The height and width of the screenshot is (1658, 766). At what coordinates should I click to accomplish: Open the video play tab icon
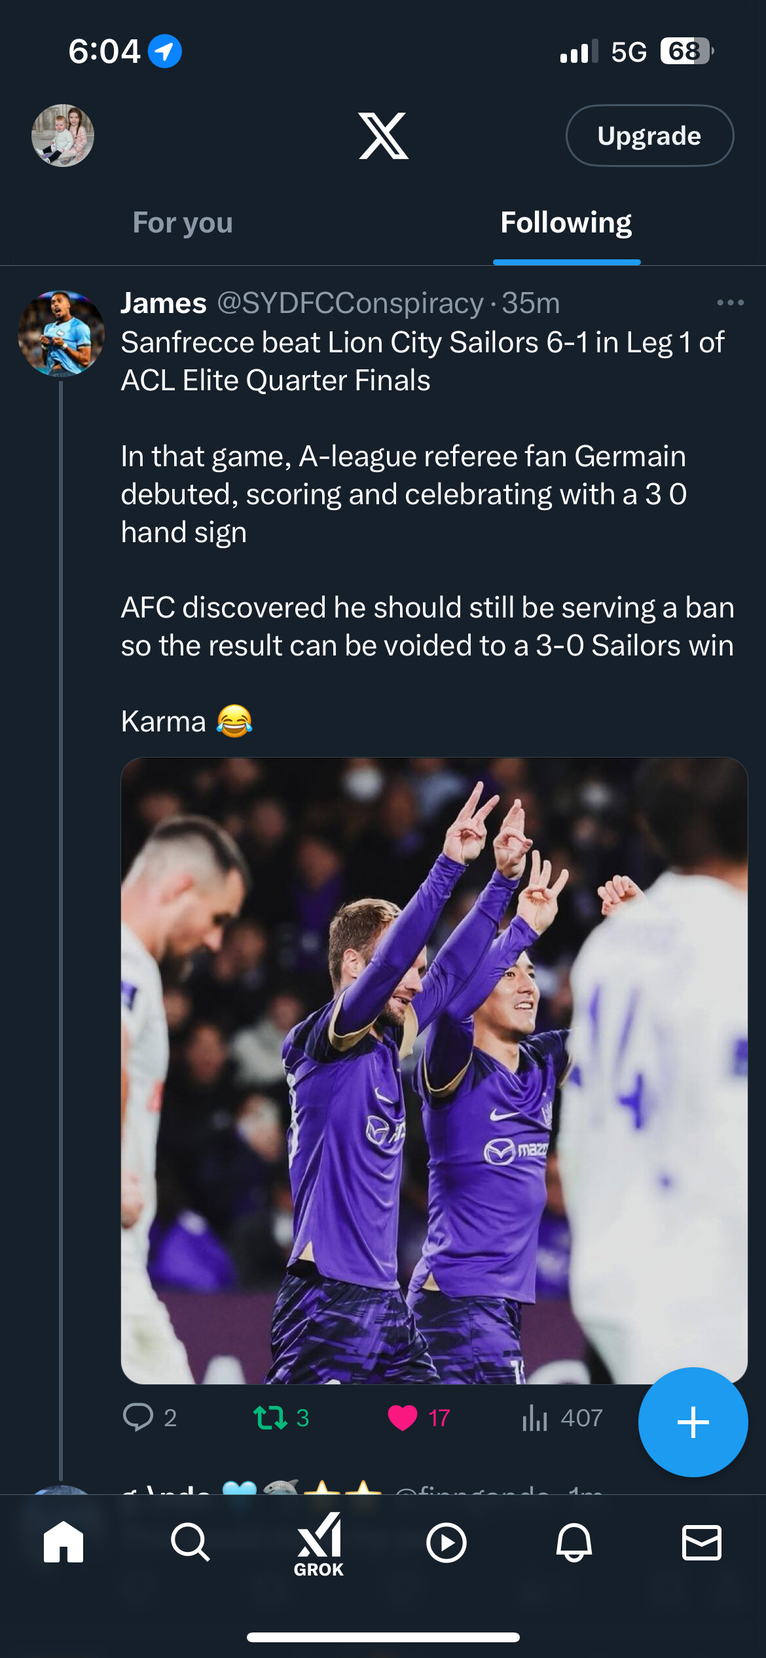point(447,1543)
